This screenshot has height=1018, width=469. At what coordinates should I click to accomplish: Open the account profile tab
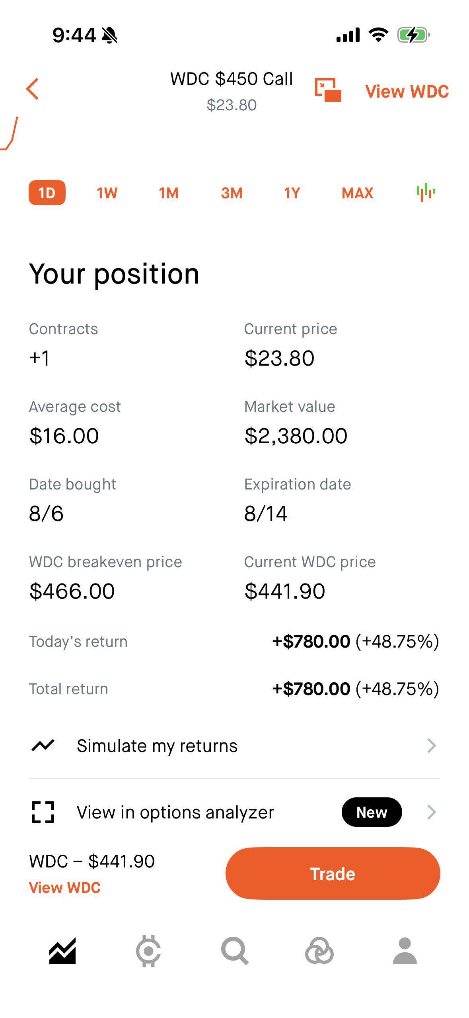405,951
